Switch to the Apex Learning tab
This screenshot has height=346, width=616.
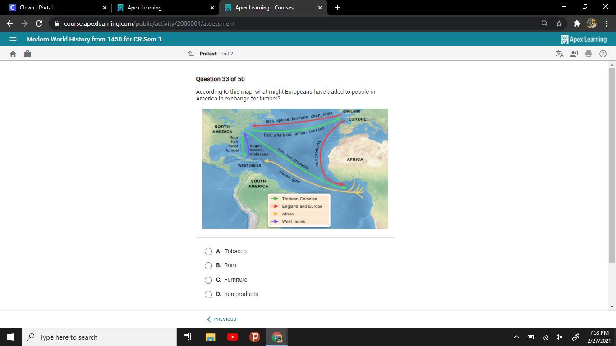point(162,8)
